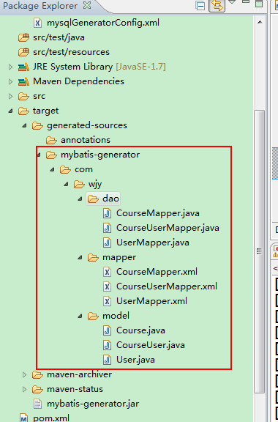Click the target folder icon
Viewport: 278px width, 422px height.
(x=23, y=111)
